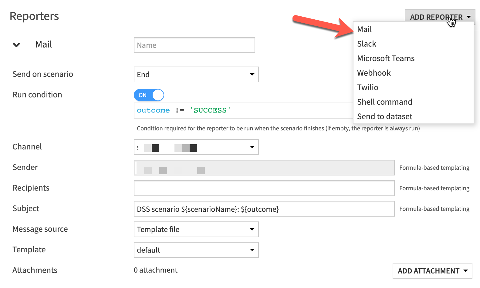Pick Shell command in the reporter list
The image size is (480, 288).
pos(384,102)
